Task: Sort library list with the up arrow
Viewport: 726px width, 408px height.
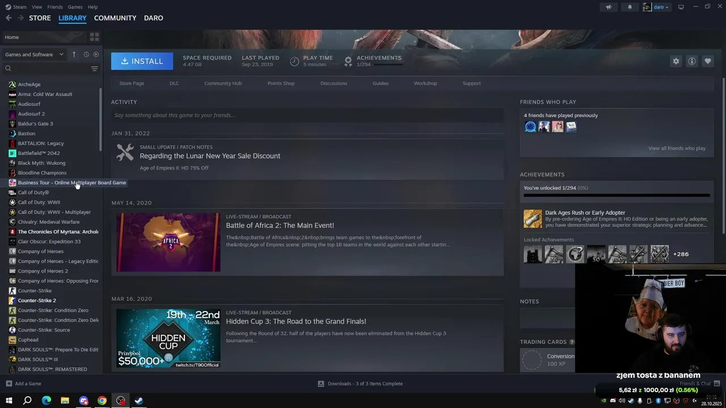Action: [74, 54]
